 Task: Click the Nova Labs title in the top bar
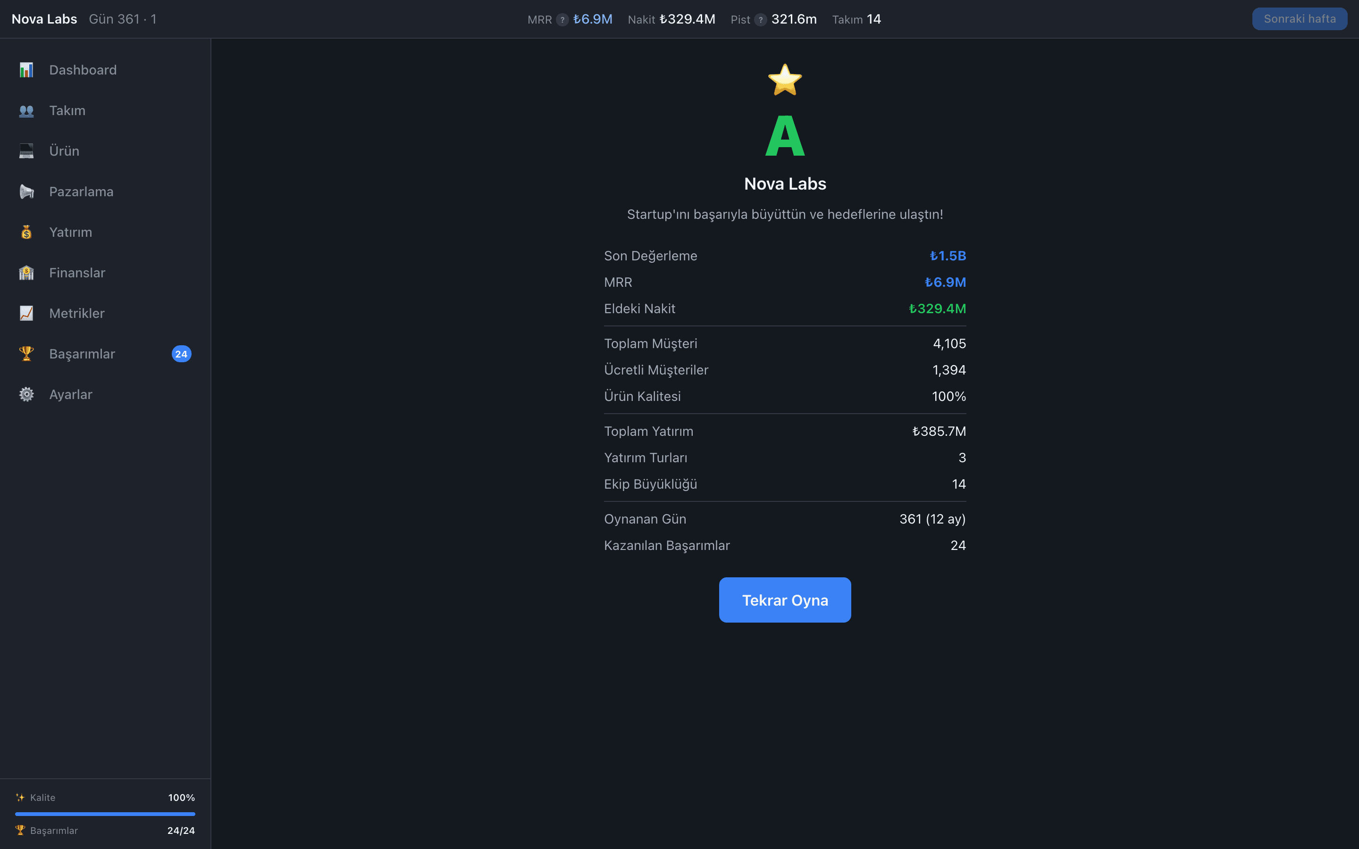coord(44,19)
